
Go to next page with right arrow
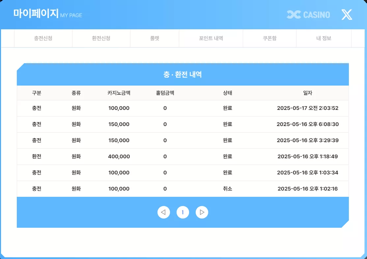coord(202,212)
